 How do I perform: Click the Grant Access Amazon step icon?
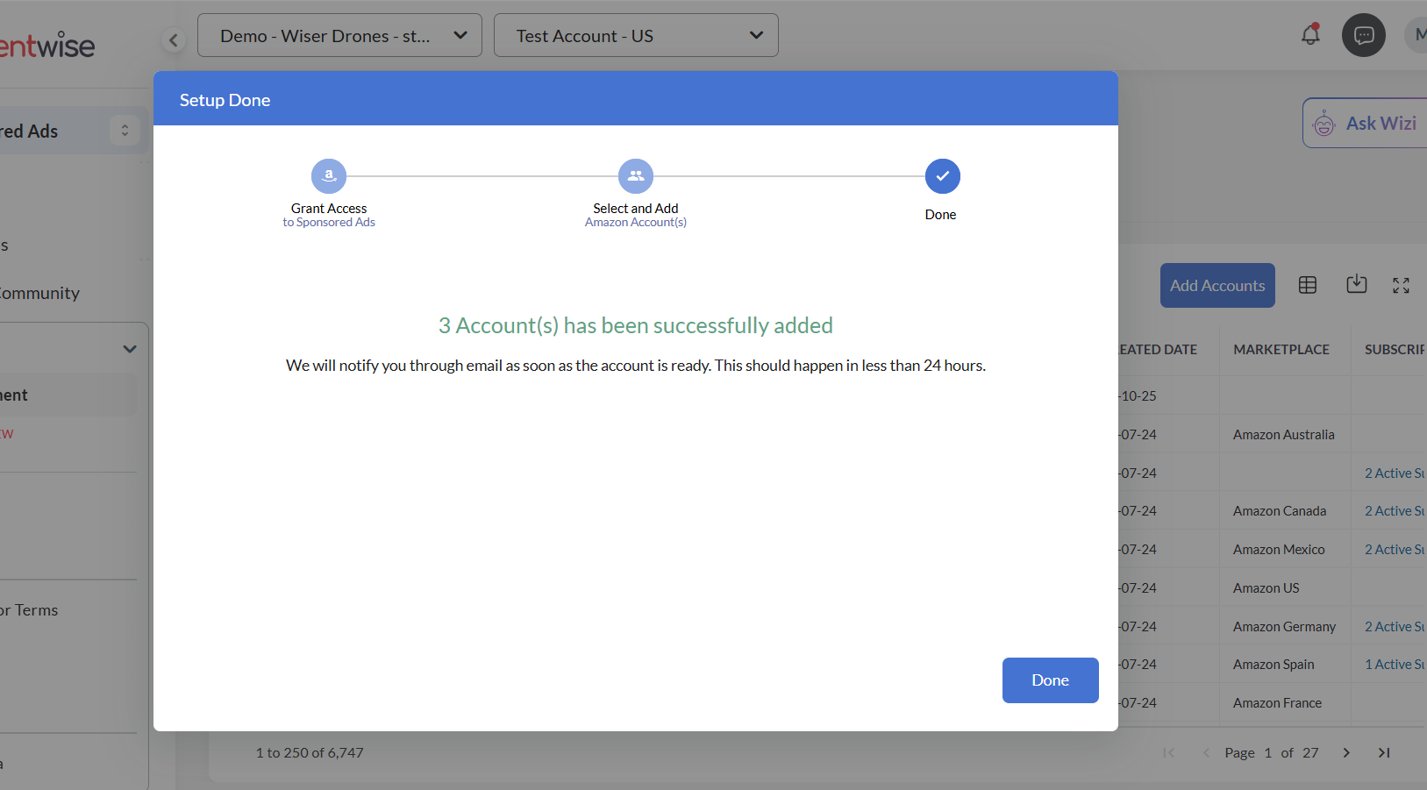[x=329, y=176]
